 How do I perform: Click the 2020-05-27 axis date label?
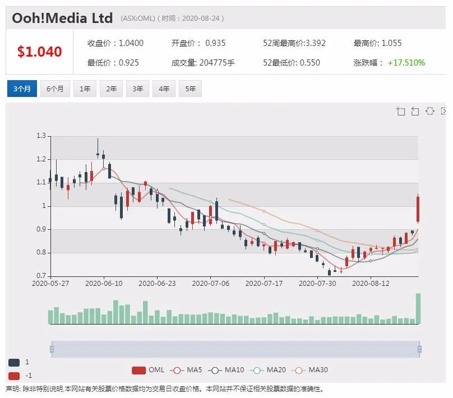[50, 284]
